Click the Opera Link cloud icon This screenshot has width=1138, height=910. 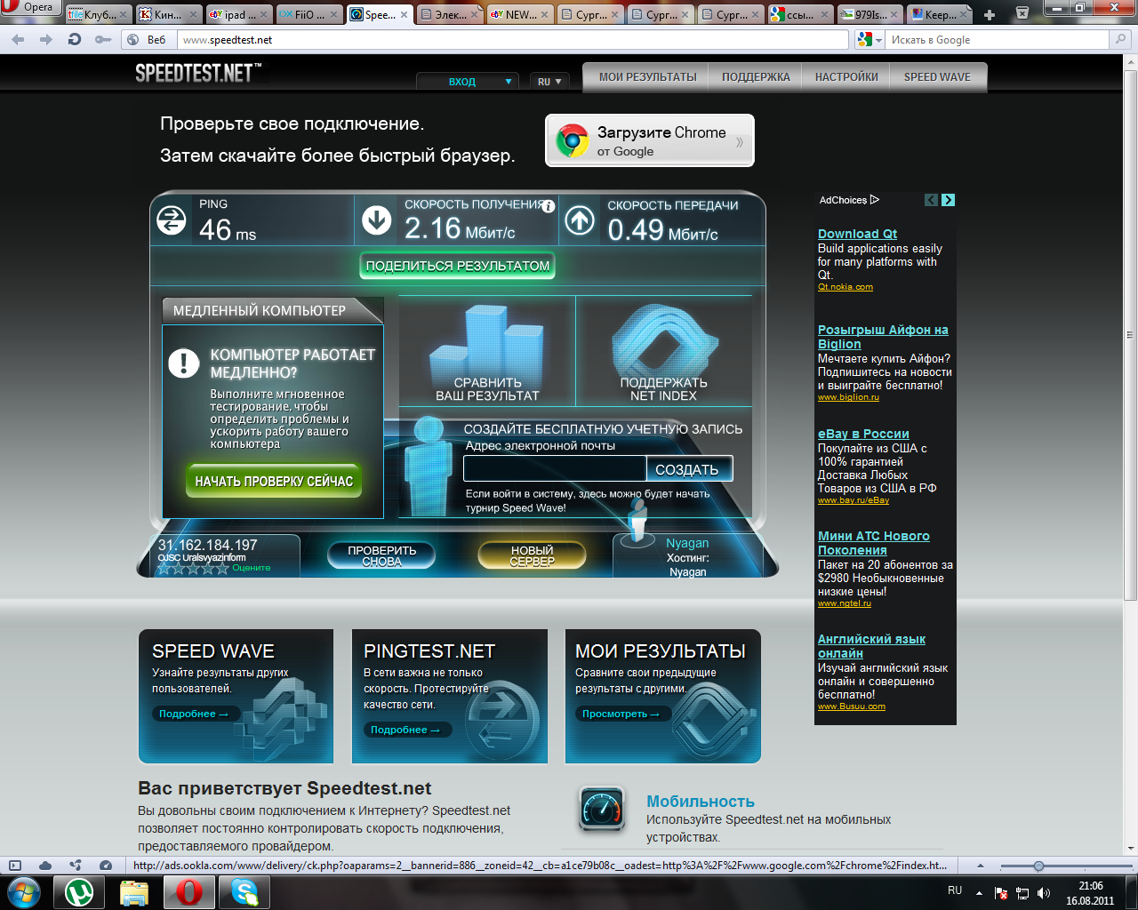(x=45, y=866)
